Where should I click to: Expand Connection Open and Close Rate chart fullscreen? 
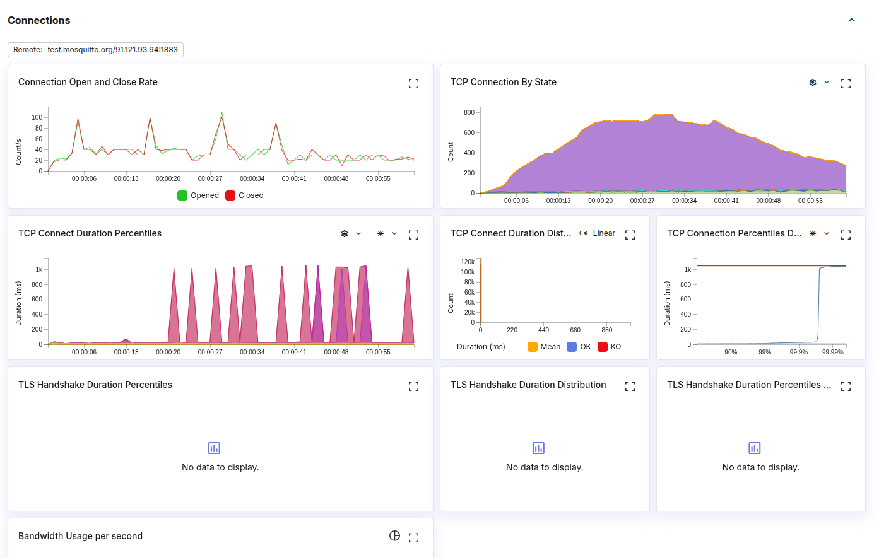[413, 83]
